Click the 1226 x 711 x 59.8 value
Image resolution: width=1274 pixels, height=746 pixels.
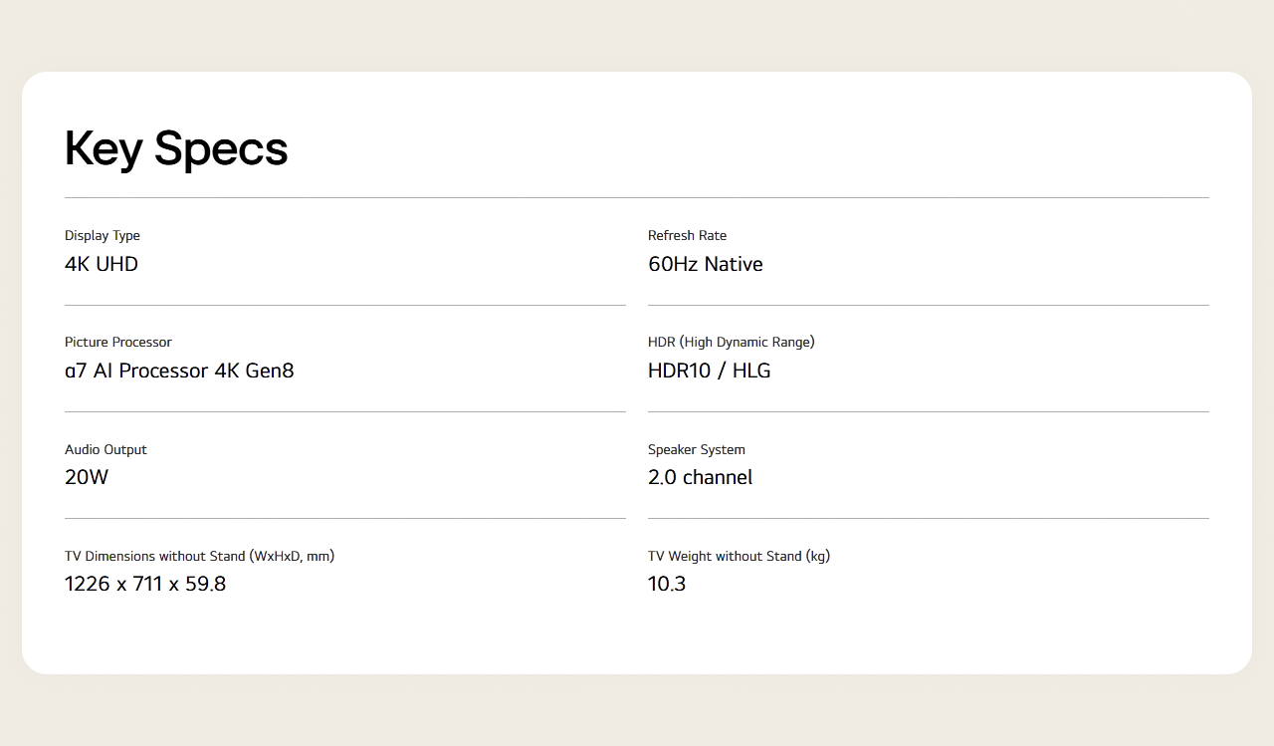point(145,584)
